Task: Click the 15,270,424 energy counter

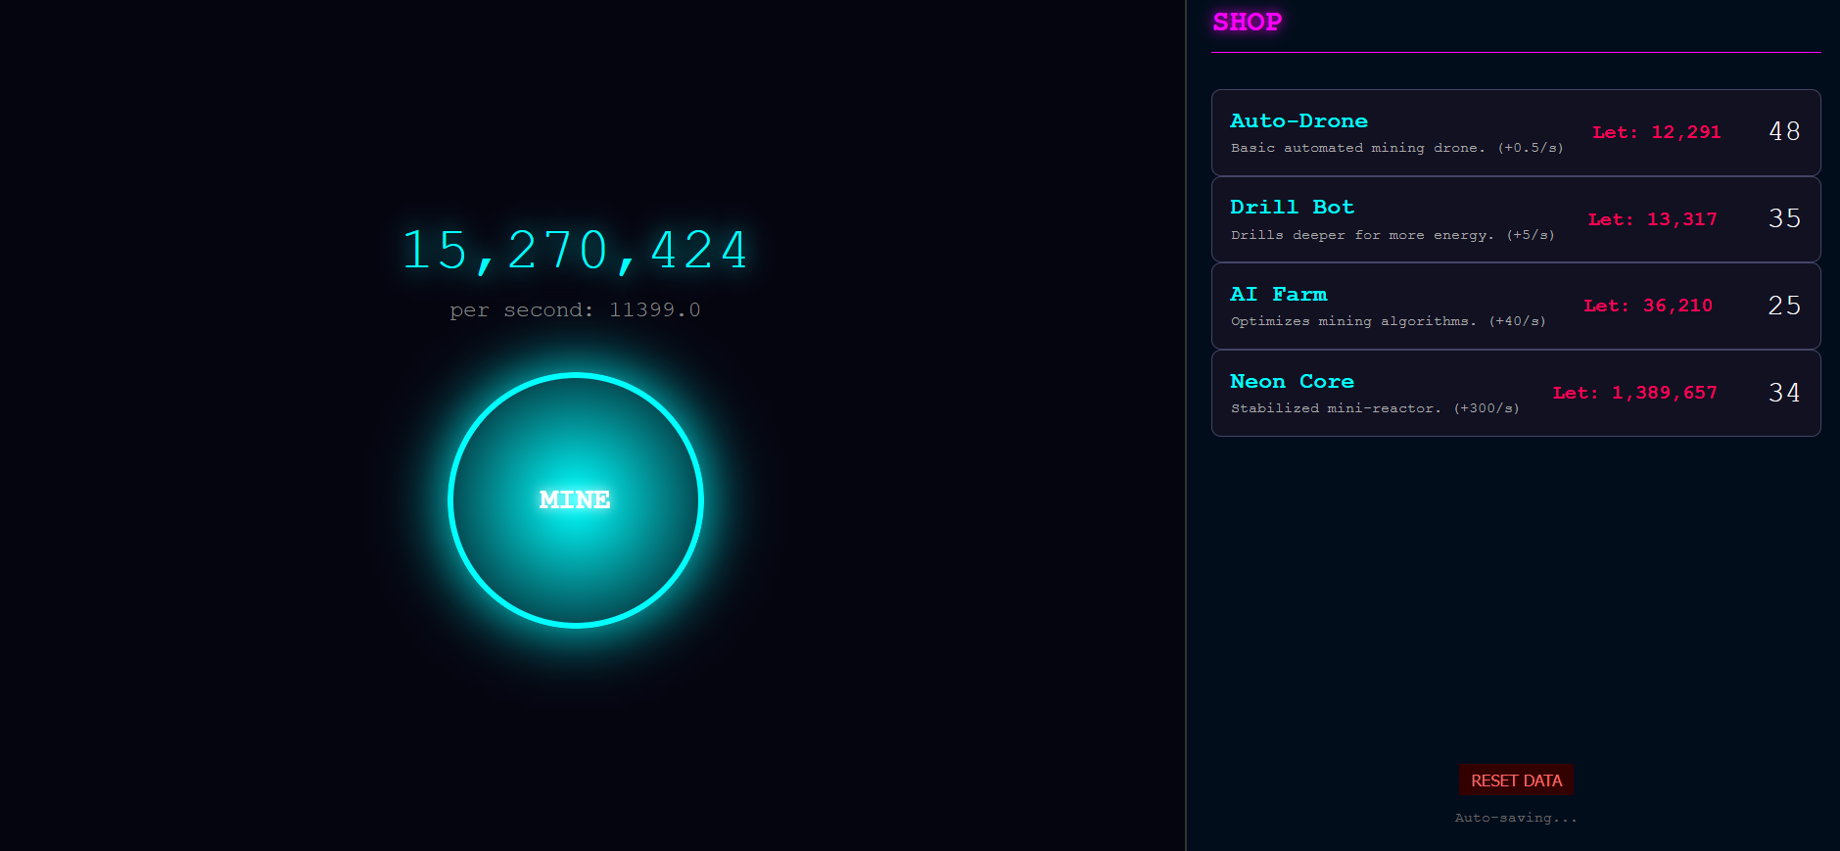Action: point(576,251)
